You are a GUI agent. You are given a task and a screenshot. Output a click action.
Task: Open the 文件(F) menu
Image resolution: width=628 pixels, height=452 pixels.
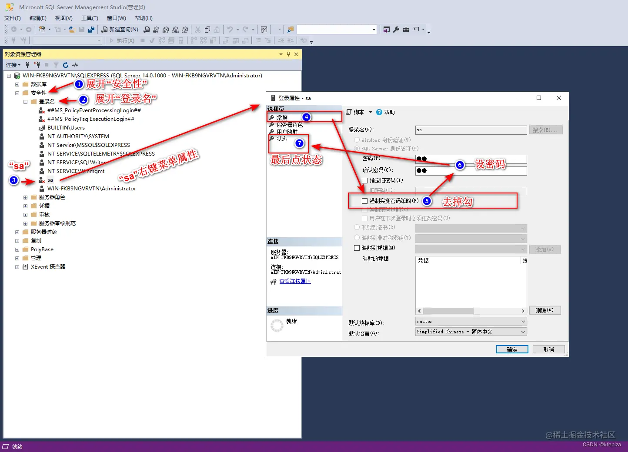tap(13, 18)
